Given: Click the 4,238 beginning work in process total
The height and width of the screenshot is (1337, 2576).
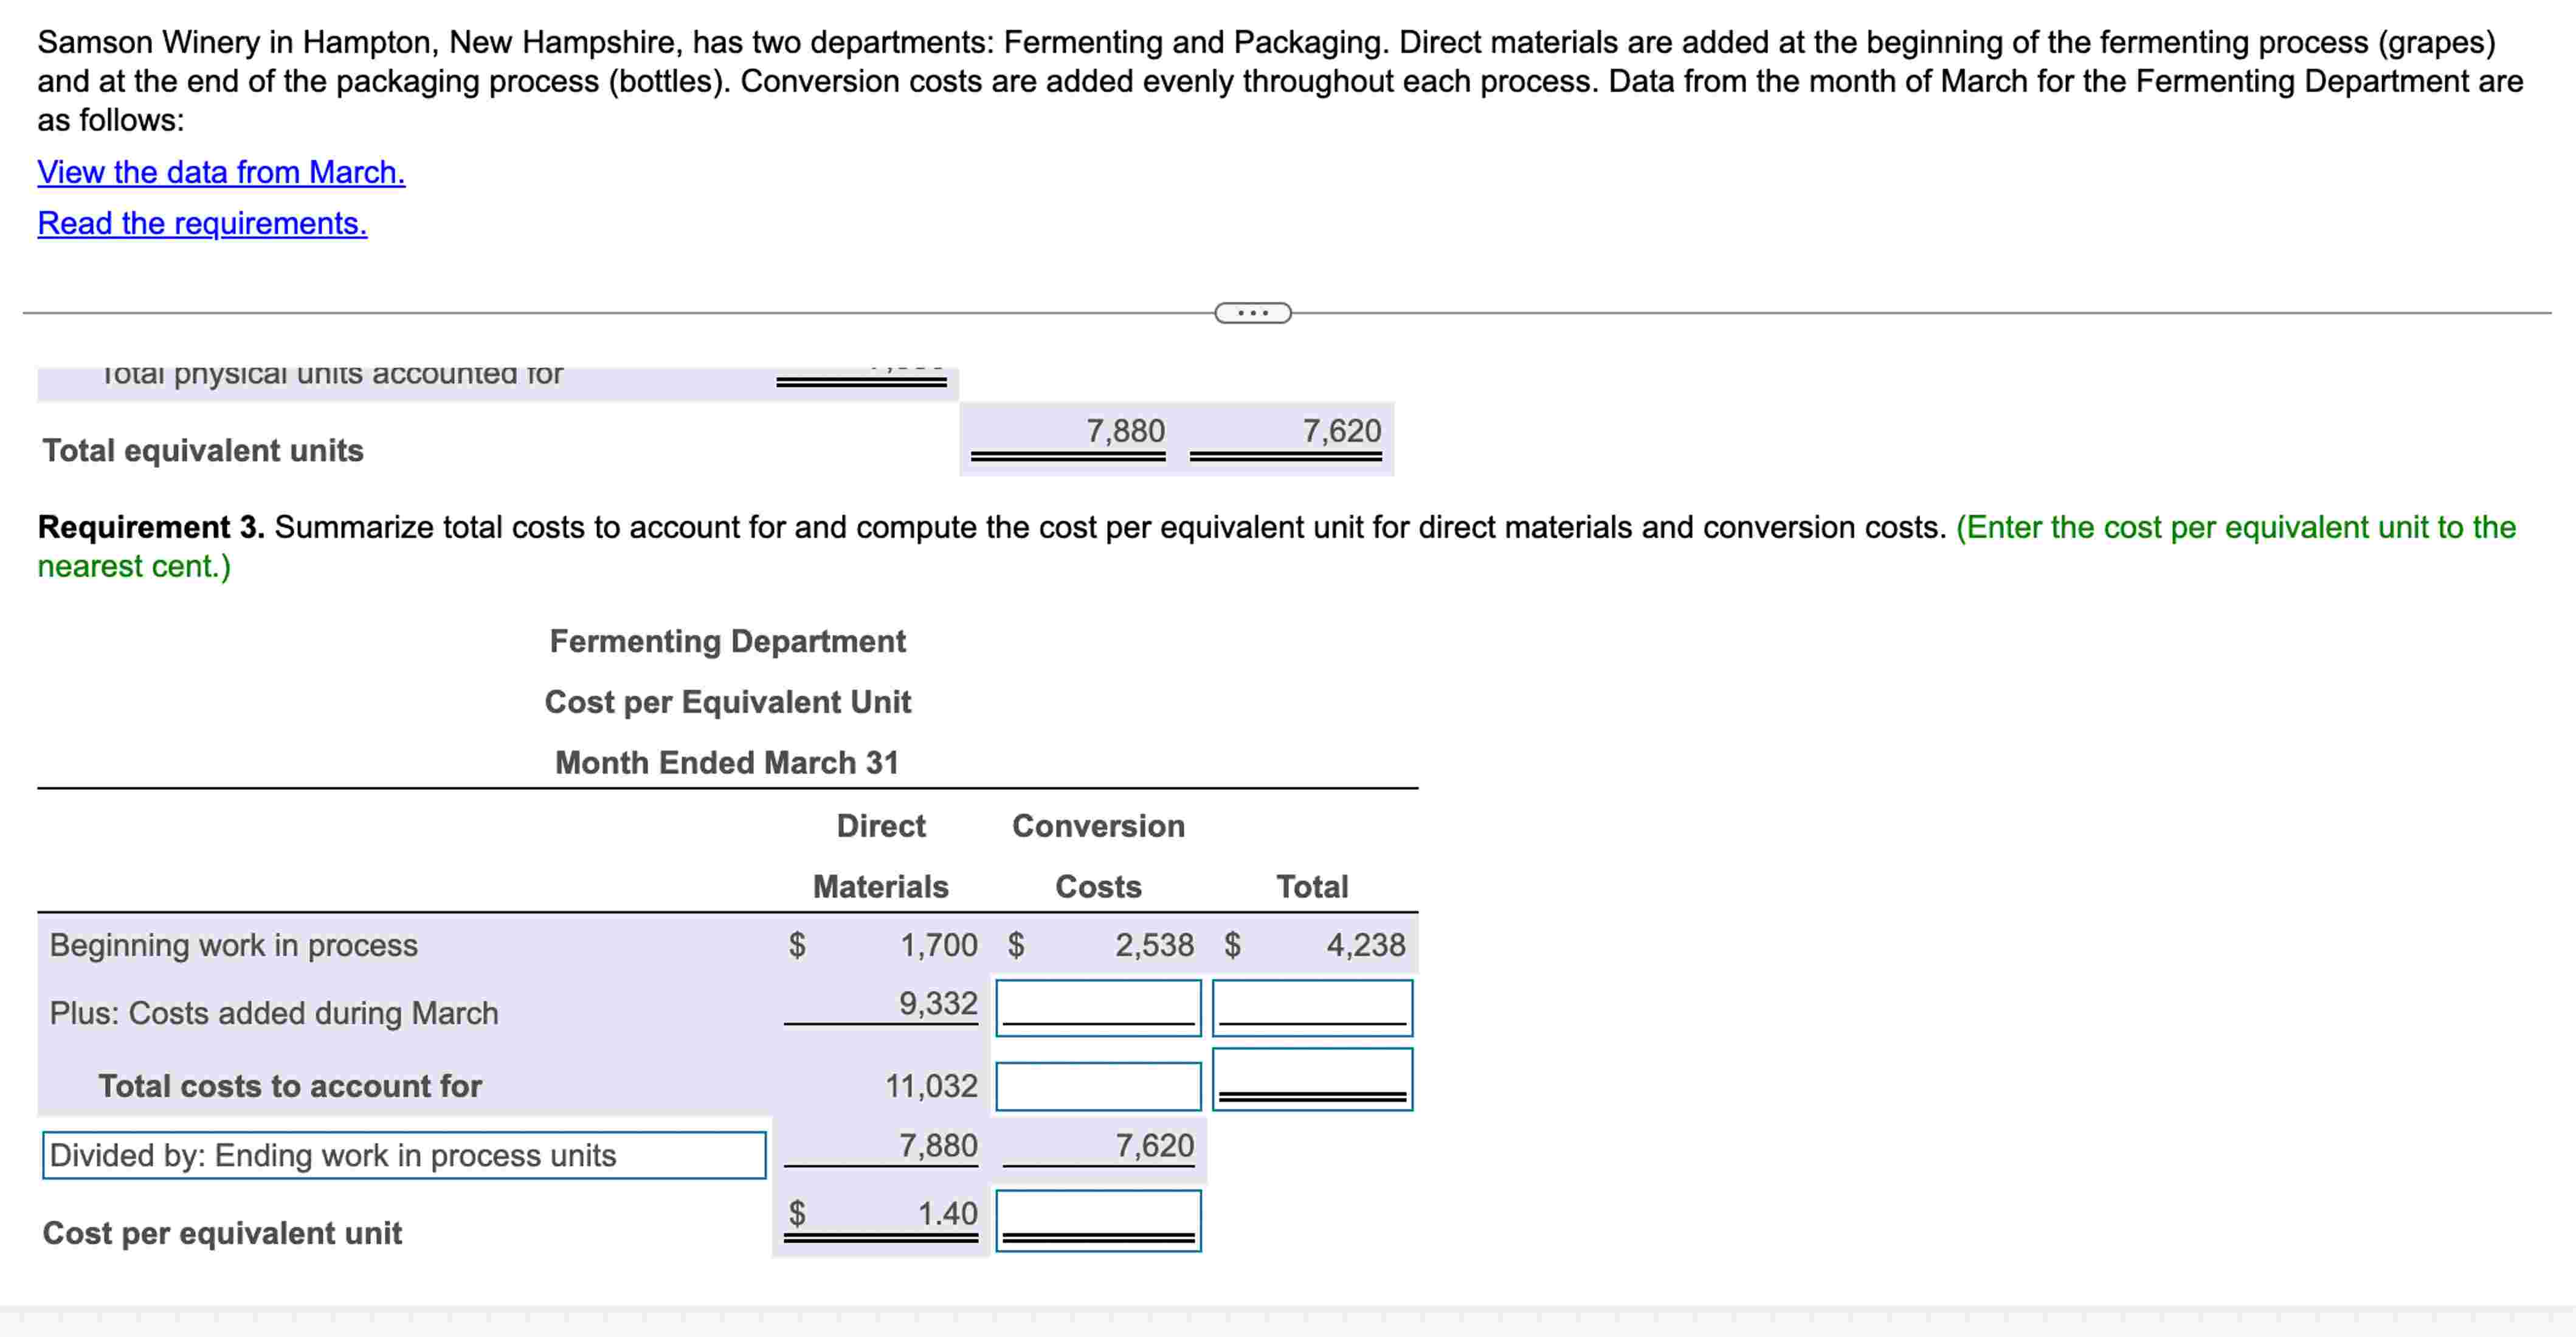Looking at the screenshot, I should [1365, 944].
